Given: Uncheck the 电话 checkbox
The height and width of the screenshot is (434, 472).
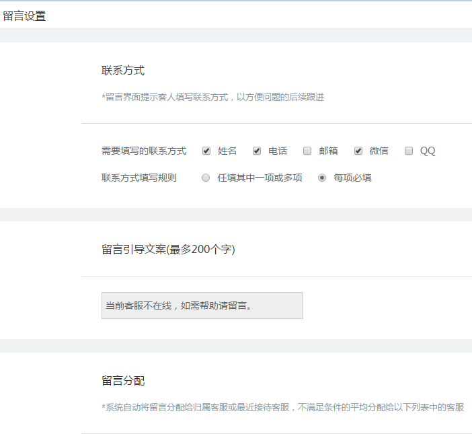Looking at the screenshot, I should [x=257, y=151].
